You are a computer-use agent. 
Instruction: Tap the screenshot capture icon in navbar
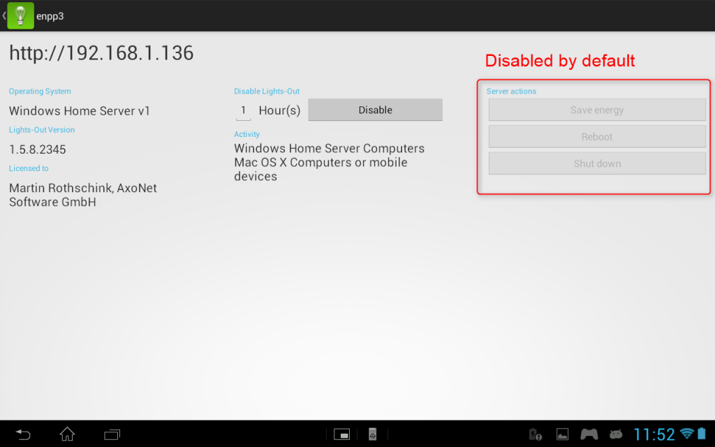point(341,434)
